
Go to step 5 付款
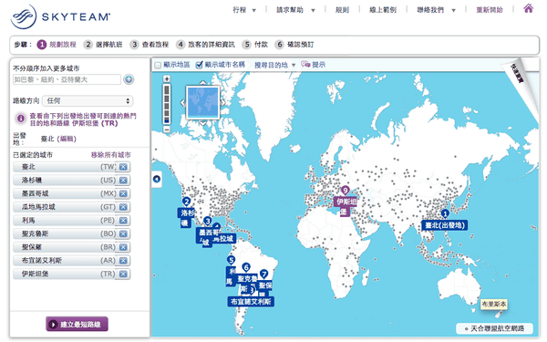pyautogui.click(x=254, y=45)
